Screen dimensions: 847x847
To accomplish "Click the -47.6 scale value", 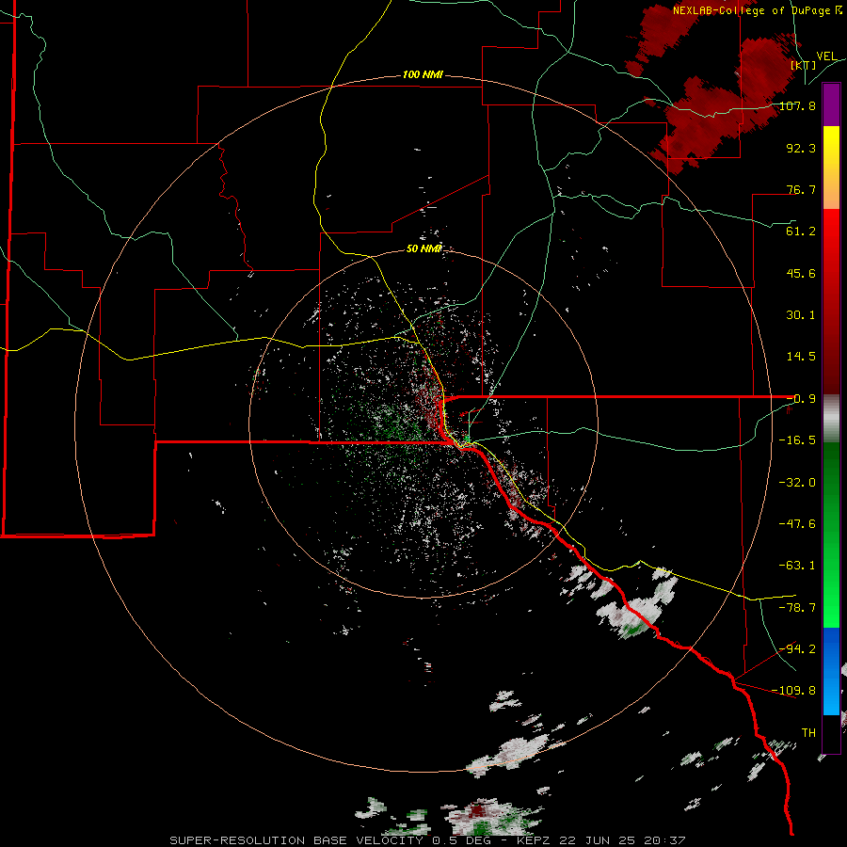I will point(797,524).
